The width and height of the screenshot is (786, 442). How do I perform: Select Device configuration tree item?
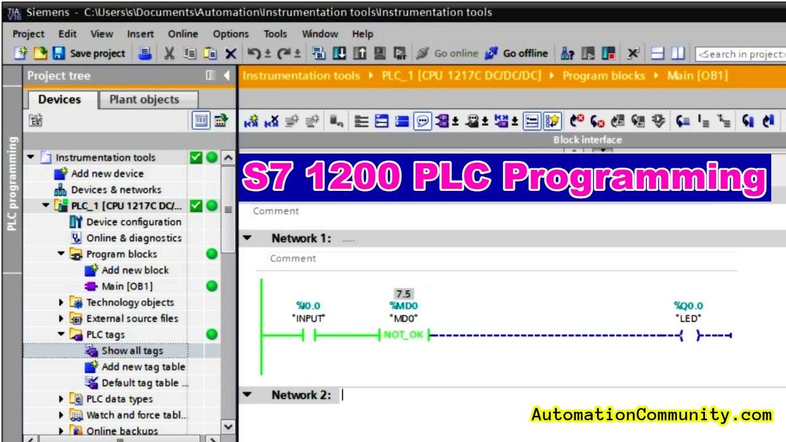pos(133,222)
